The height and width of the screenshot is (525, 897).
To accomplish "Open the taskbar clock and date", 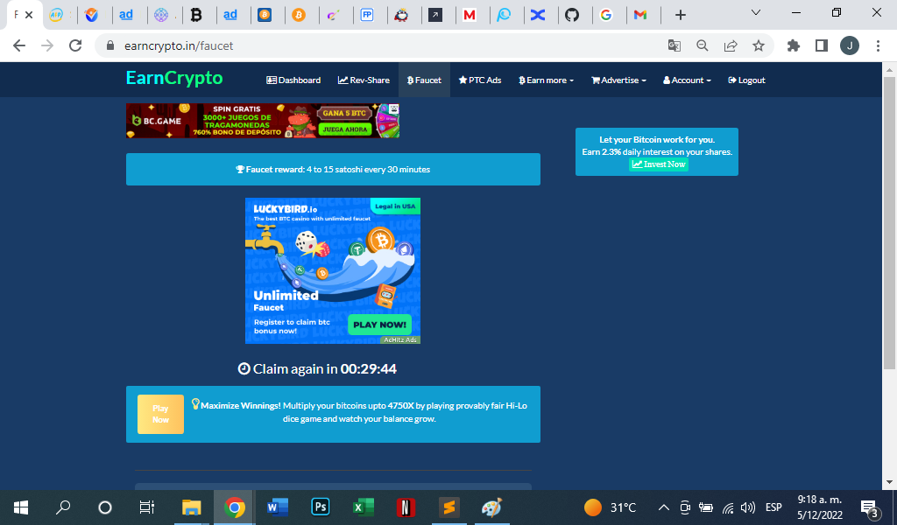I will (820, 507).
